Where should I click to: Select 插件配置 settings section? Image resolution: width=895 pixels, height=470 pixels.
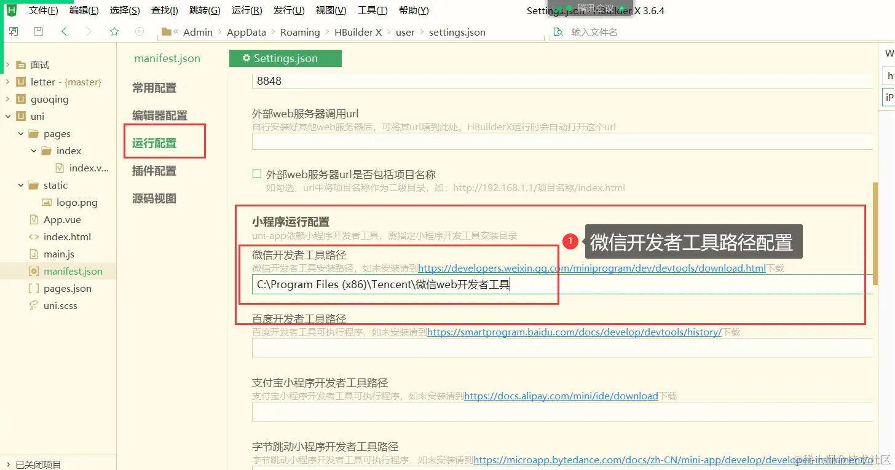point(154,171)
